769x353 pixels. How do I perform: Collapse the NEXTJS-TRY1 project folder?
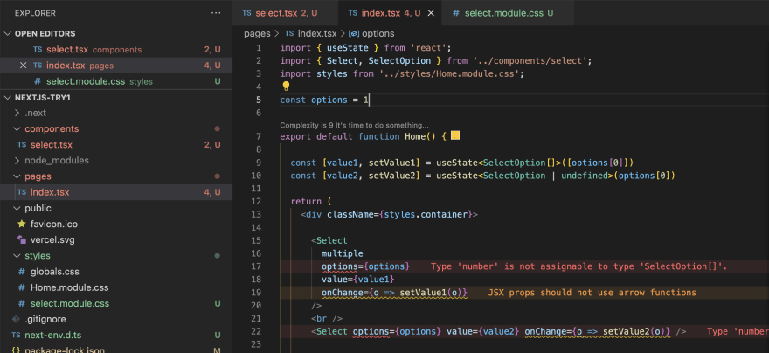(7, 98)
